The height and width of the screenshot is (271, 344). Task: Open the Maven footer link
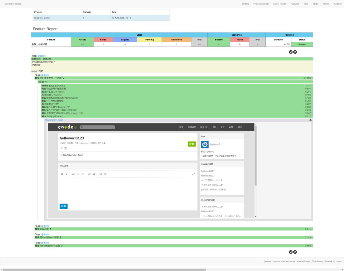pos(339,261)
